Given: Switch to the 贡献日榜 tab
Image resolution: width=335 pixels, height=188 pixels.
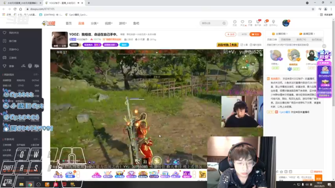Looking at the screenshot, I should [x=272, y=40].
